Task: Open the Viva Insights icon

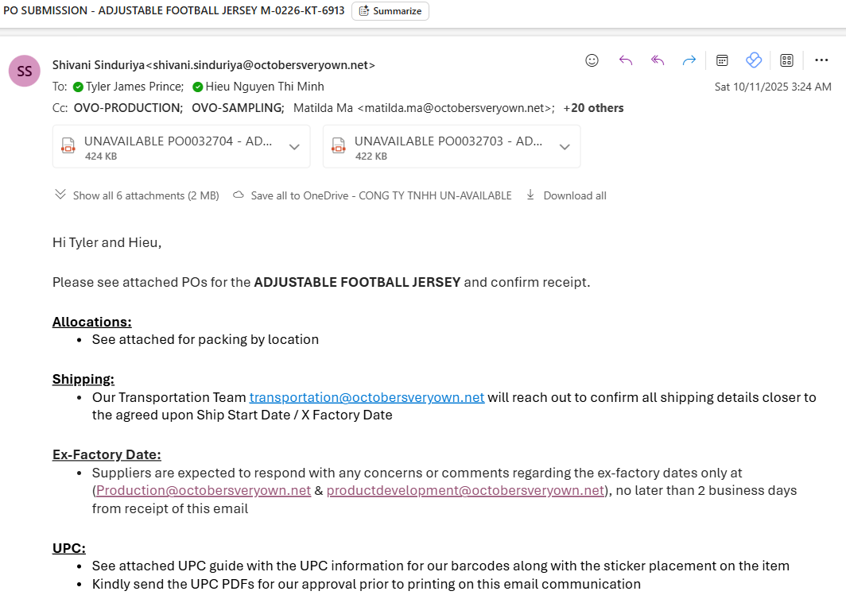Action: click(754, 60)
